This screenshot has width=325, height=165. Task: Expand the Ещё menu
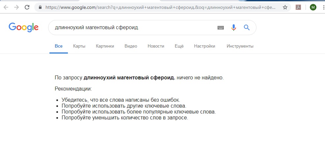[x=179, y=46]
